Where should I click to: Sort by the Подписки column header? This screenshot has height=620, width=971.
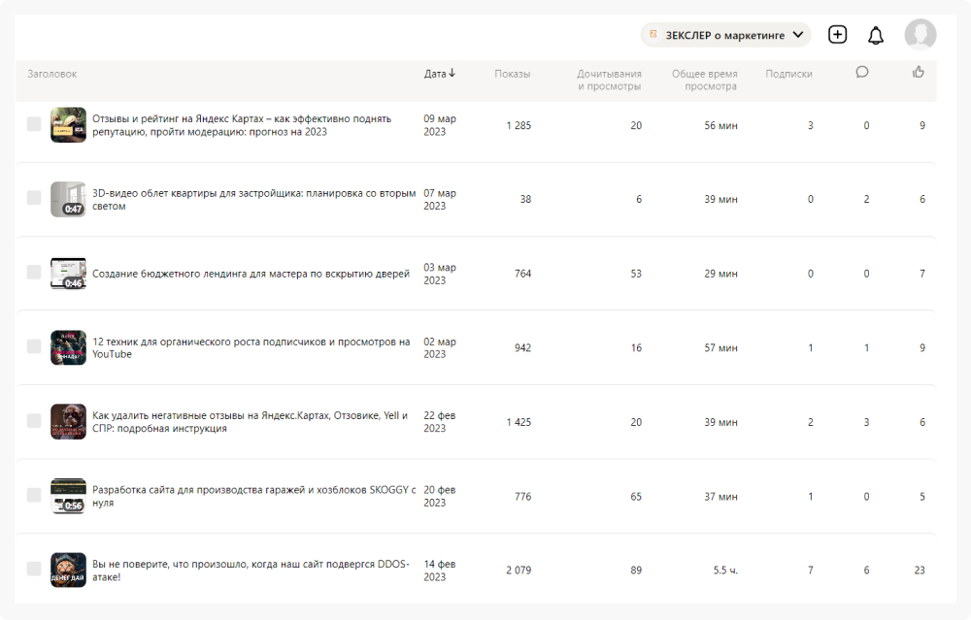tap(788, 74)
